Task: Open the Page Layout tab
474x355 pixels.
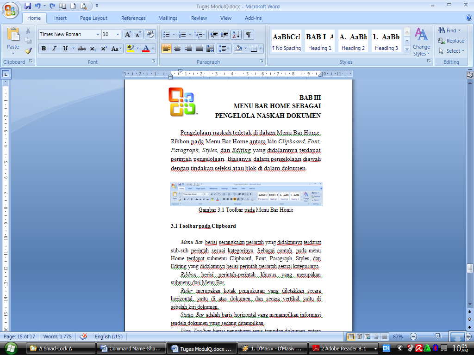Action: (x=94, y=18)
